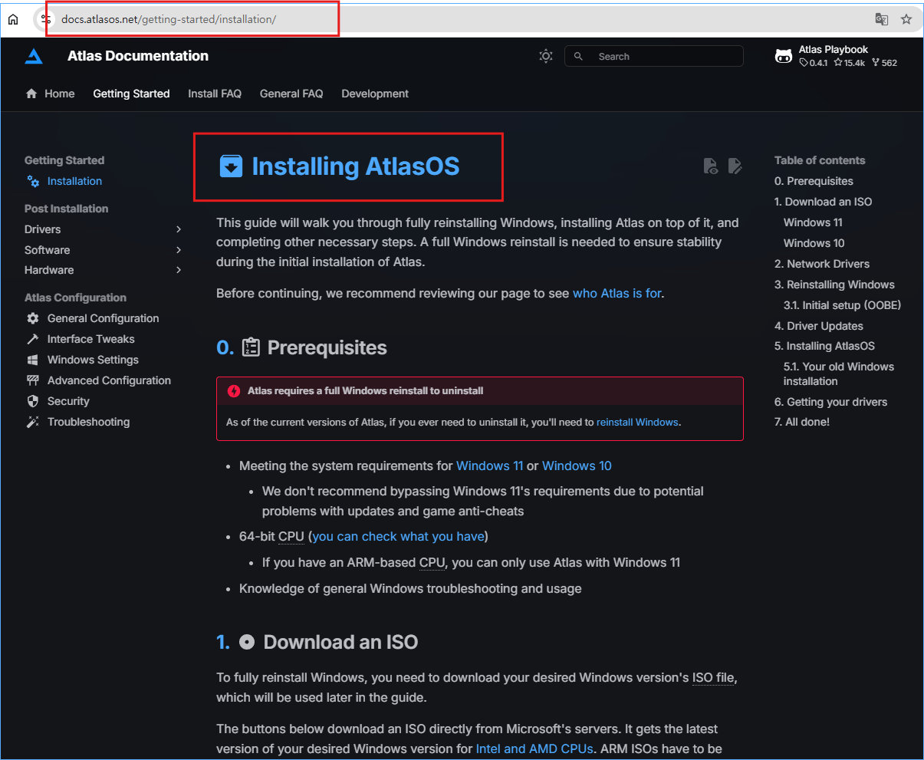Bookmark this page with the star icon

(x=906, y=19)
